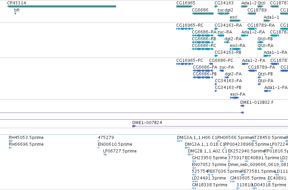Select the Qtzl-RA transcript

265,46
